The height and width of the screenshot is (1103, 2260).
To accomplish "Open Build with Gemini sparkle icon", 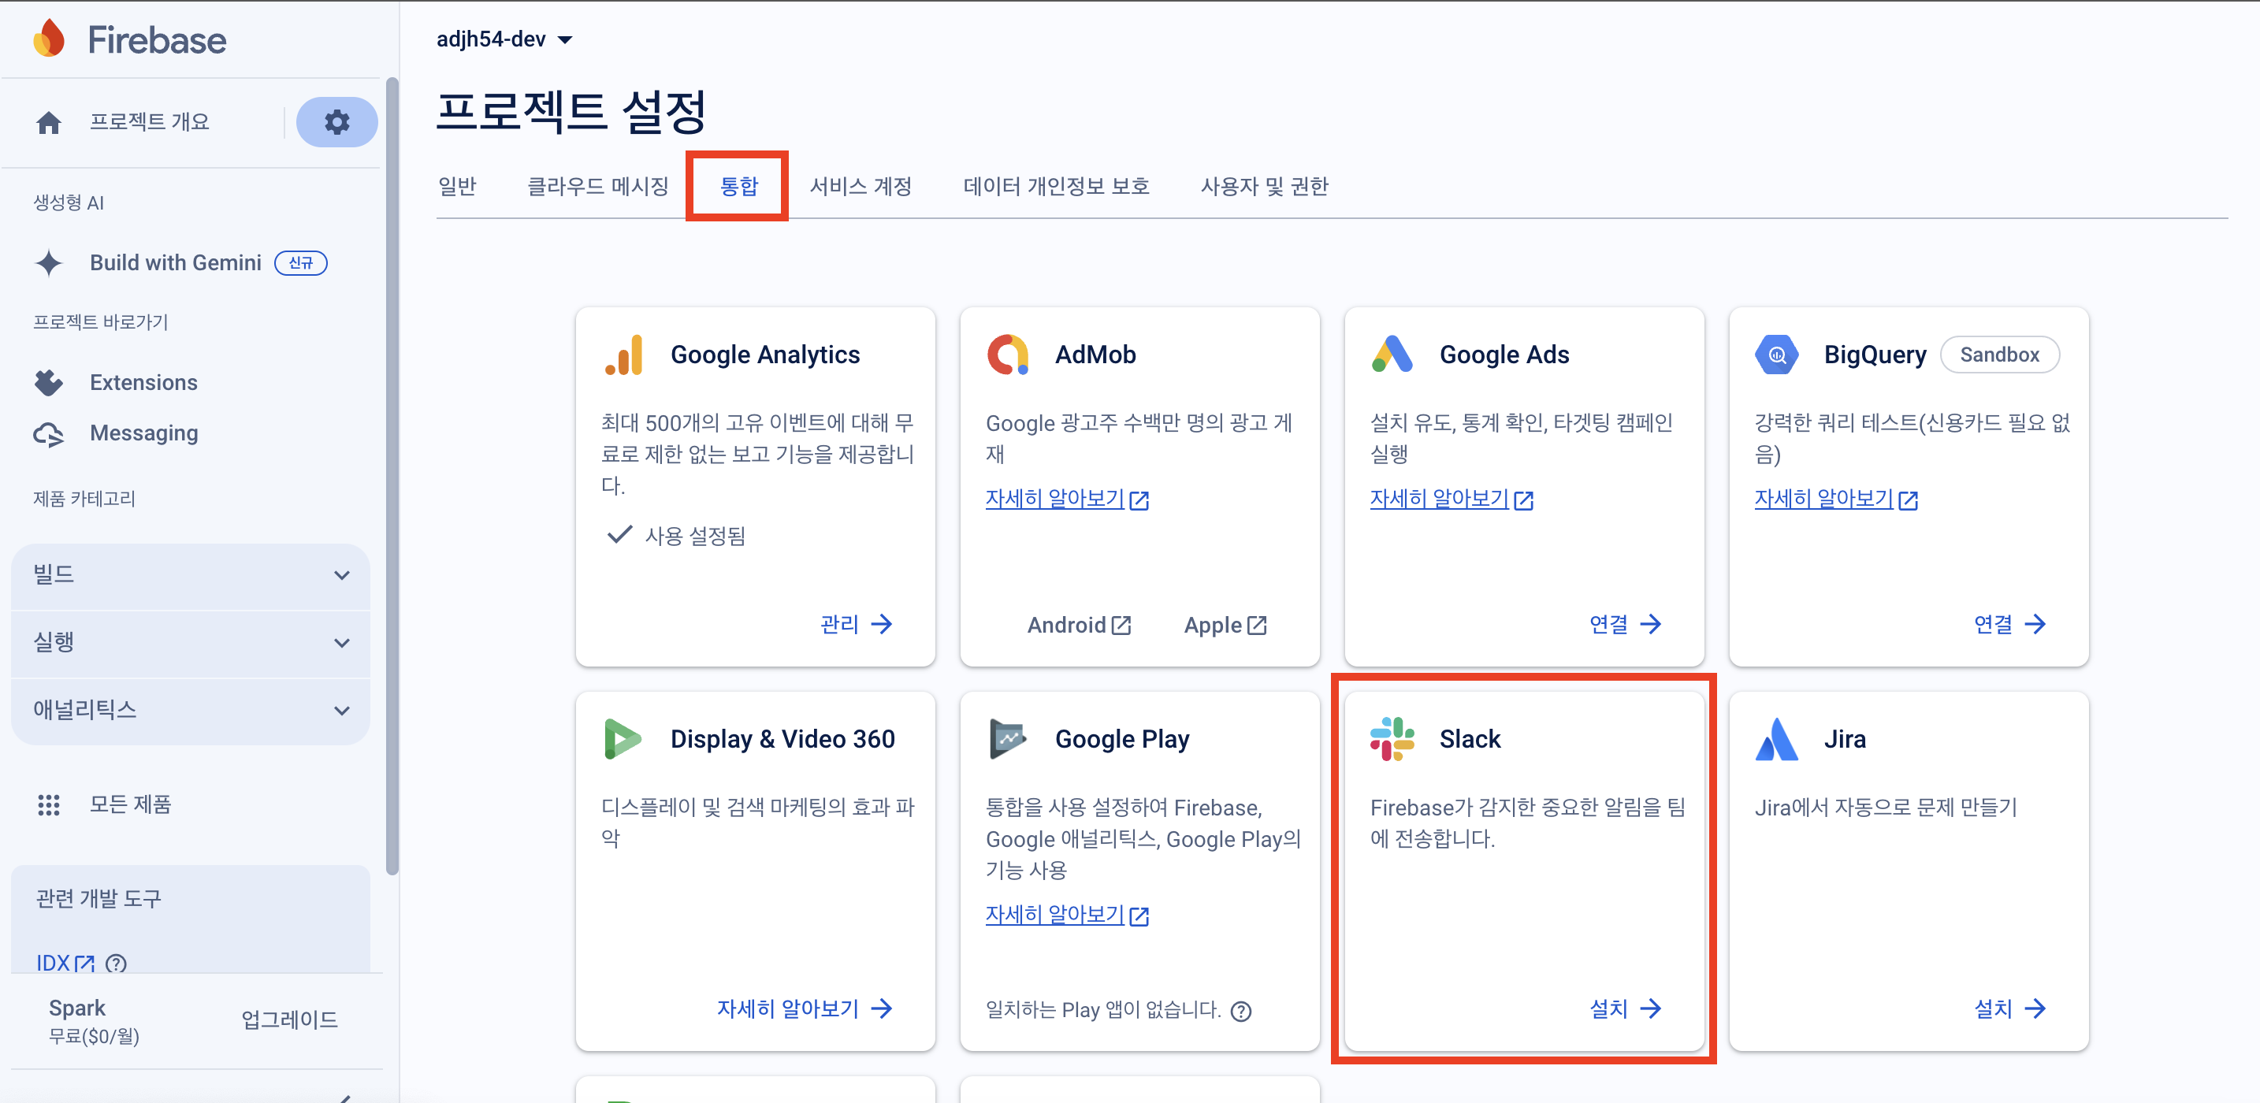I will [49, 263].
